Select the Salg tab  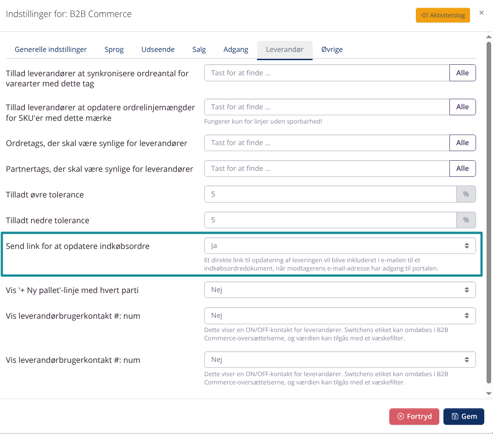(199, 50)
